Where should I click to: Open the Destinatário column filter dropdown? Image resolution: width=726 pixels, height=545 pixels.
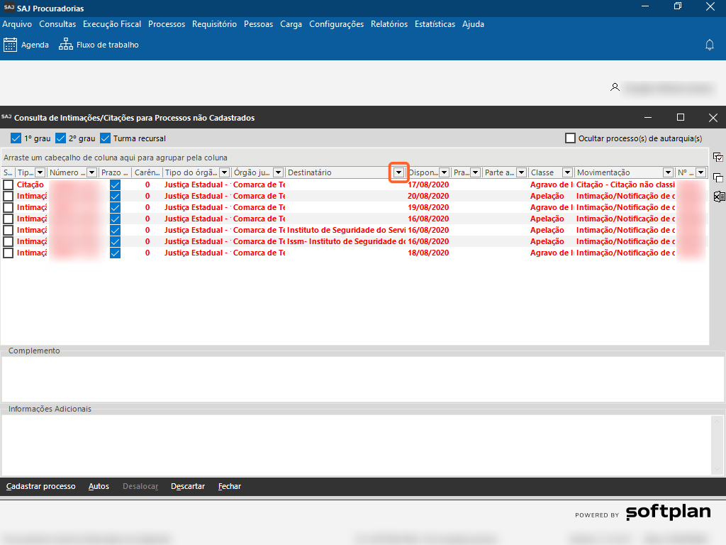coord(399,172)
